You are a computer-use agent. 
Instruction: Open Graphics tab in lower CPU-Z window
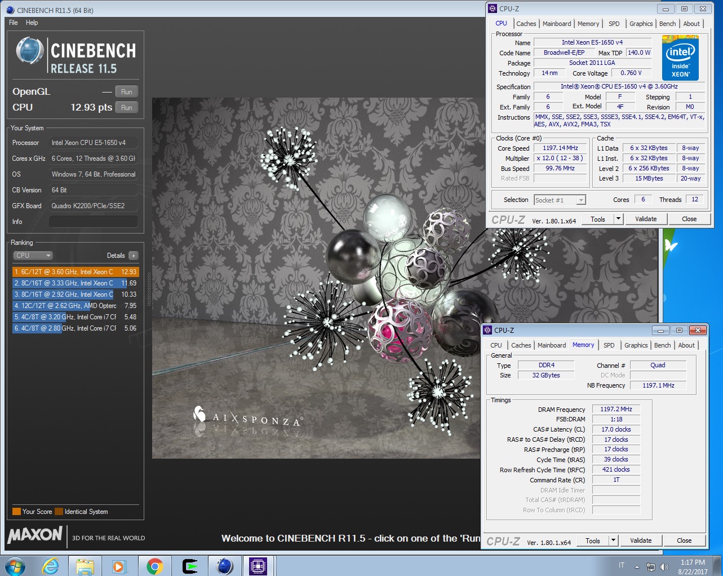(636, 345)
